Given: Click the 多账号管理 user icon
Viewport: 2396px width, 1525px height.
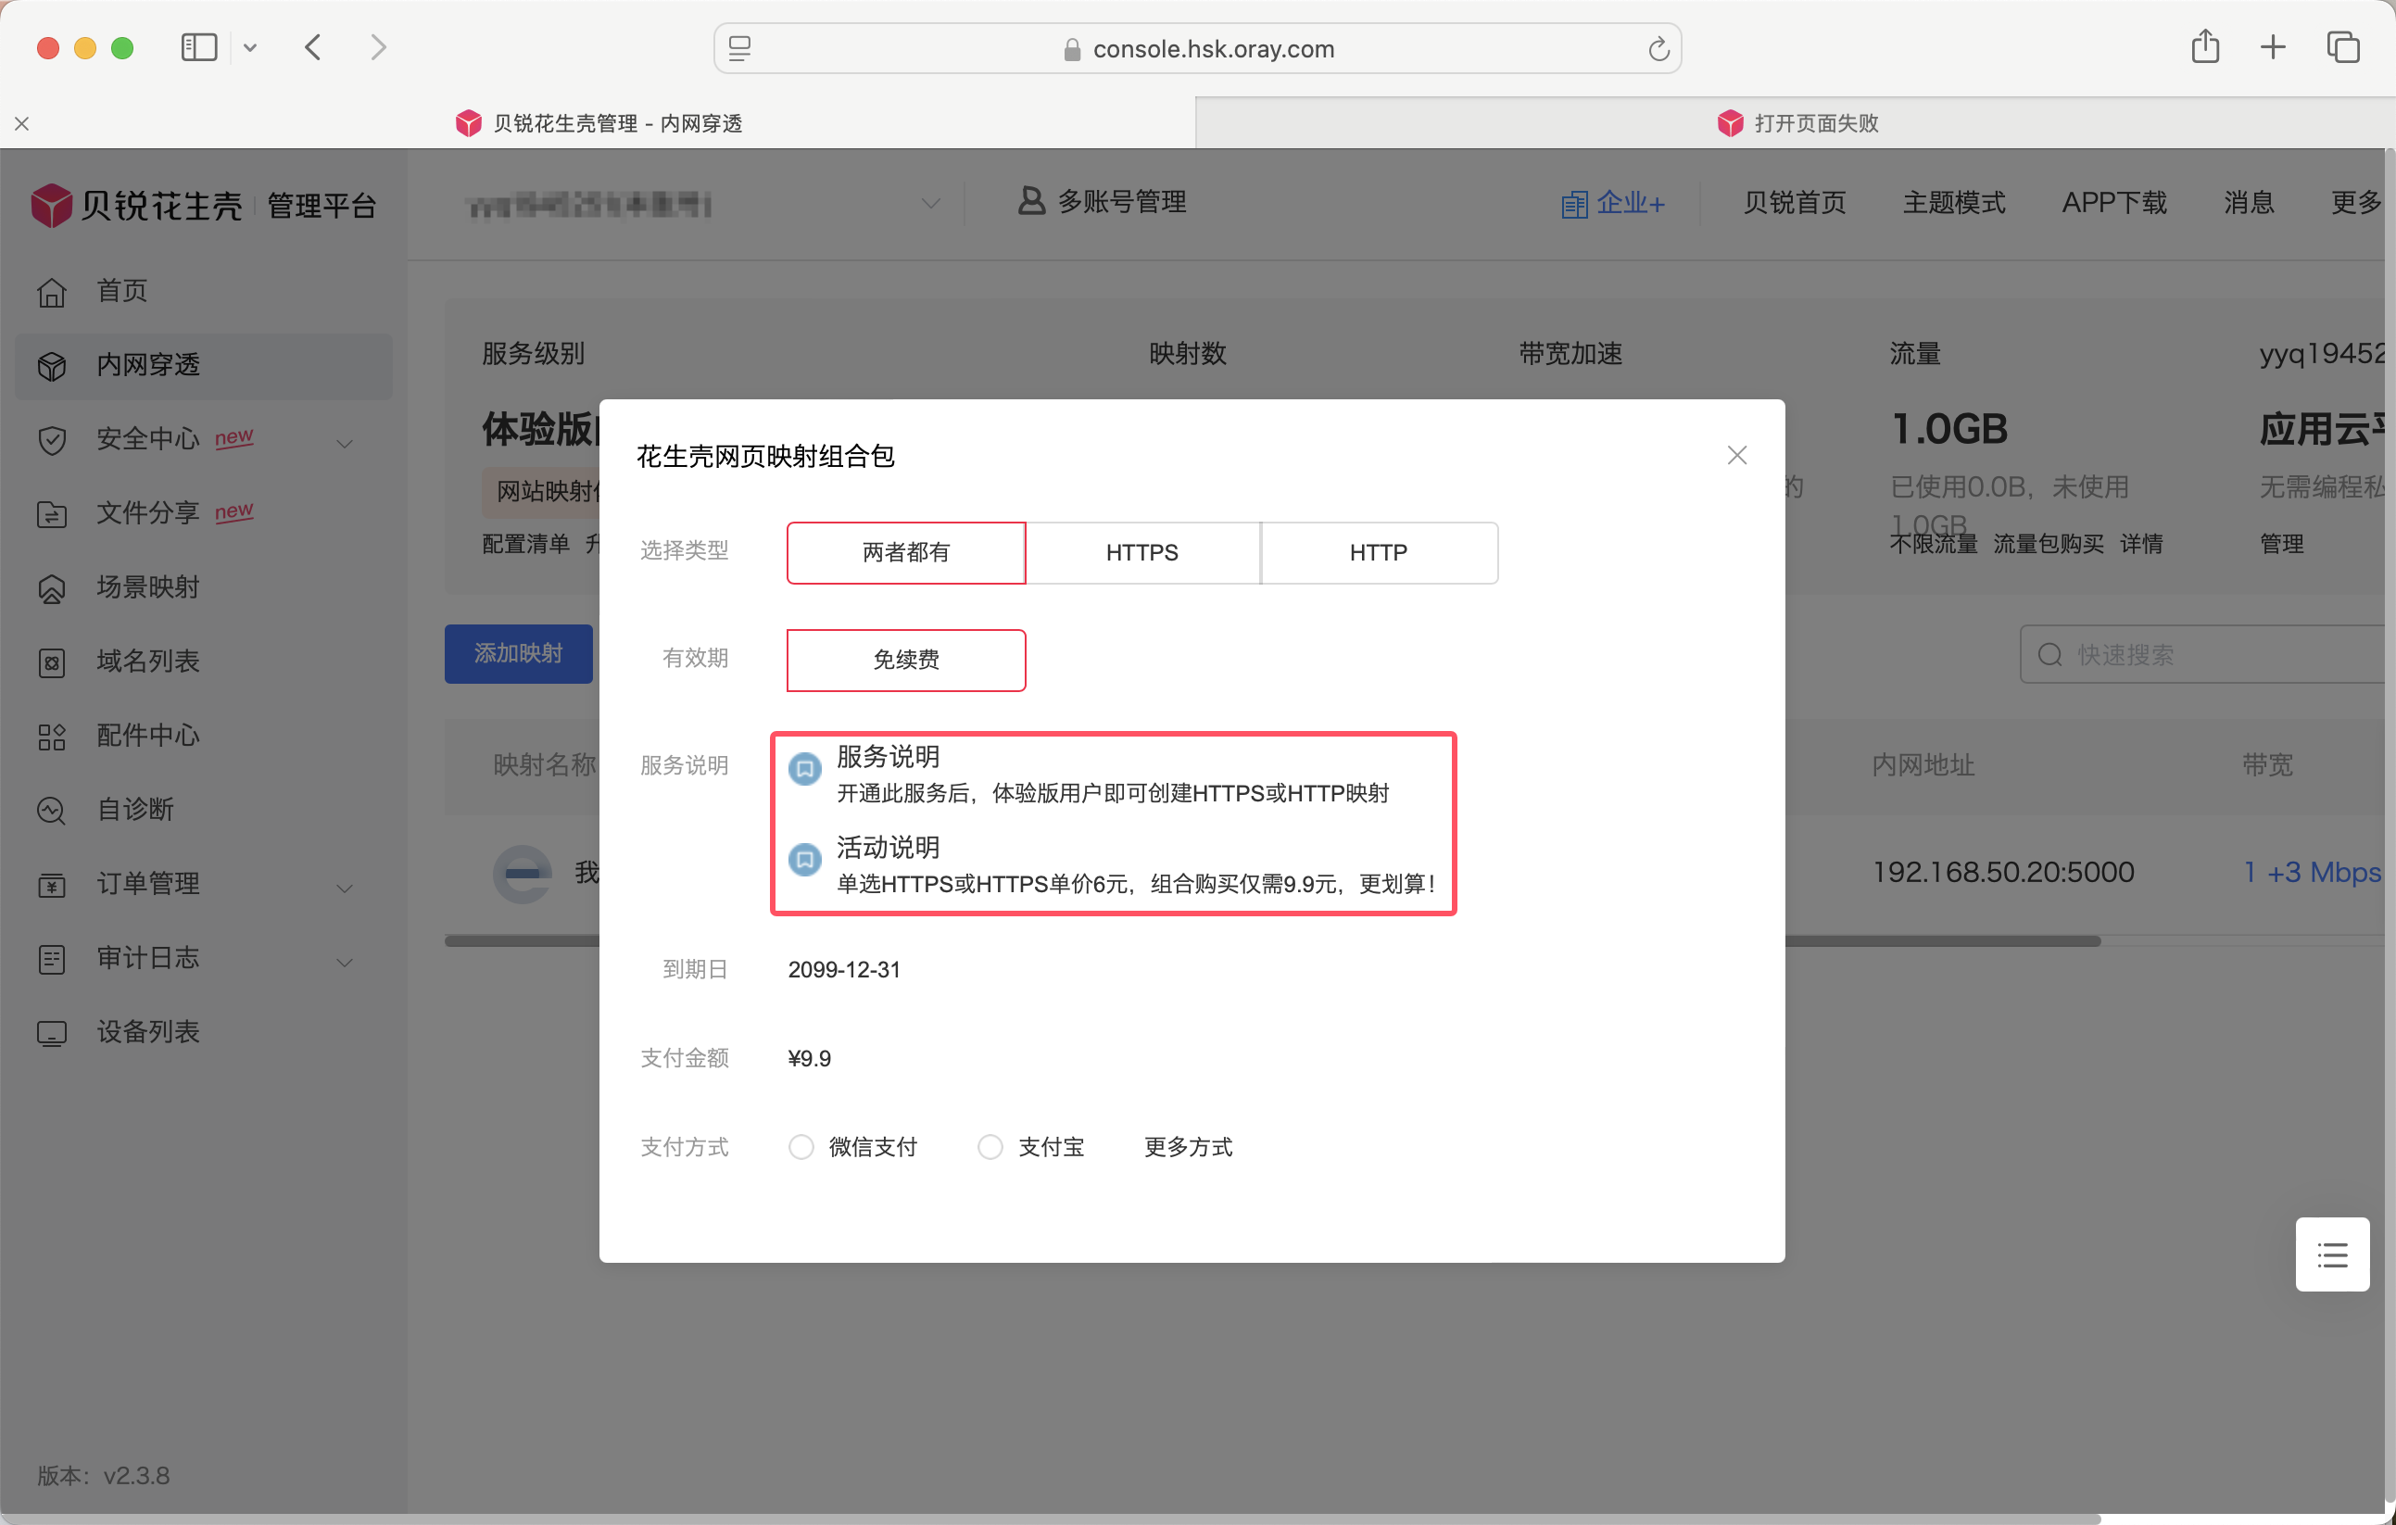Looking at the screenshot, I should [1031, 202].
